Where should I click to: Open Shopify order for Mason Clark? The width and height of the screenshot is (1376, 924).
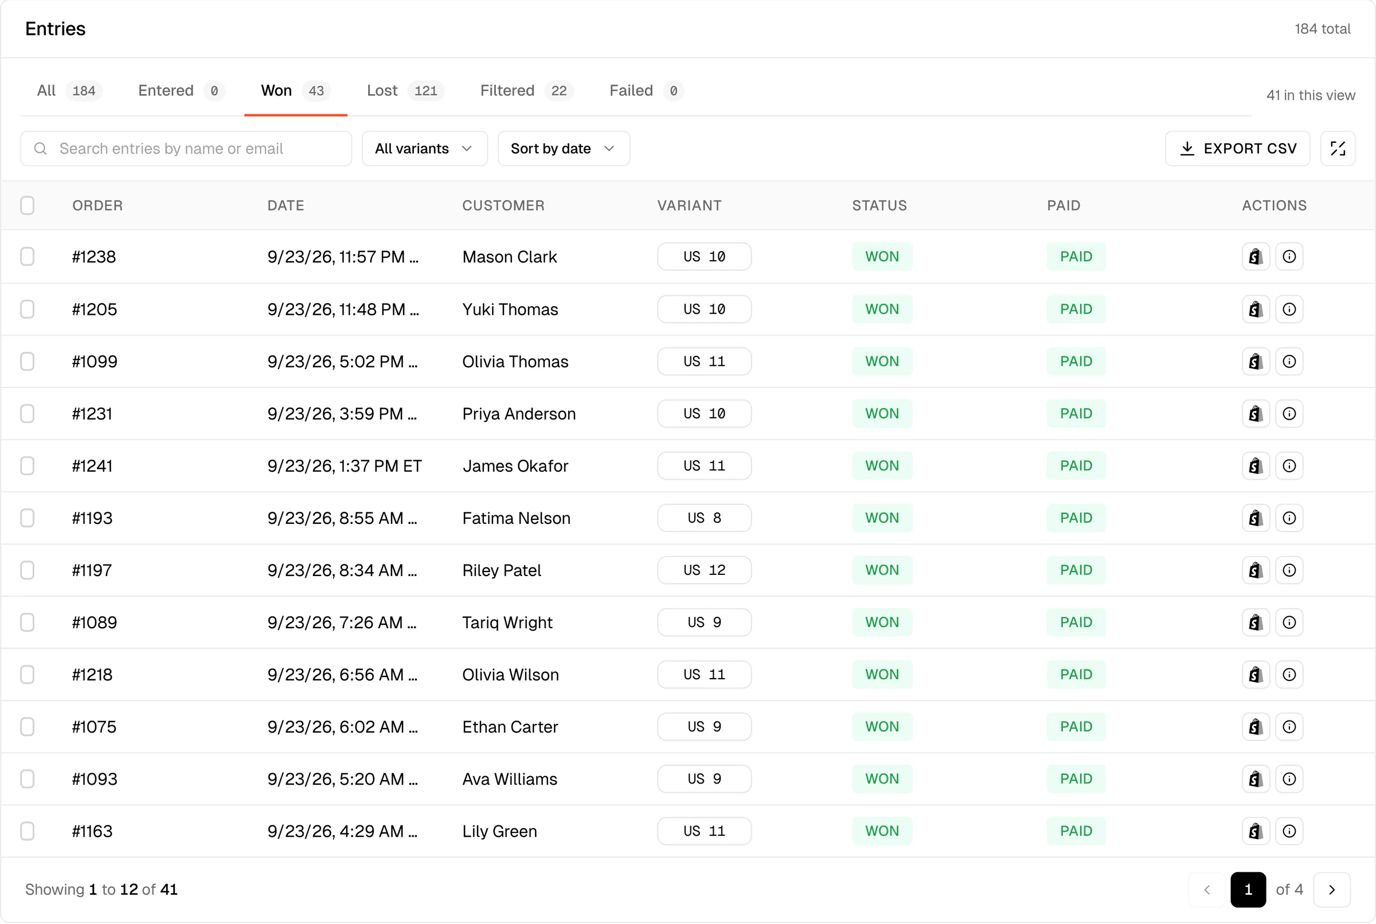tap(1256, 256)
